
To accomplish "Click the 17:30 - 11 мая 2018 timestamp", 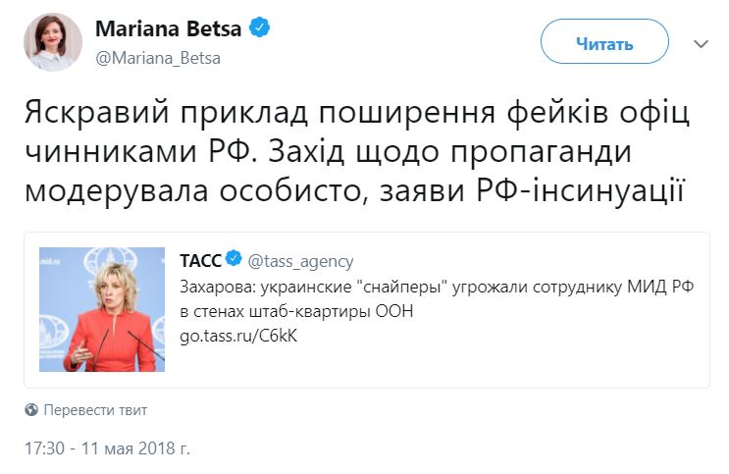I will pos(107,448).
